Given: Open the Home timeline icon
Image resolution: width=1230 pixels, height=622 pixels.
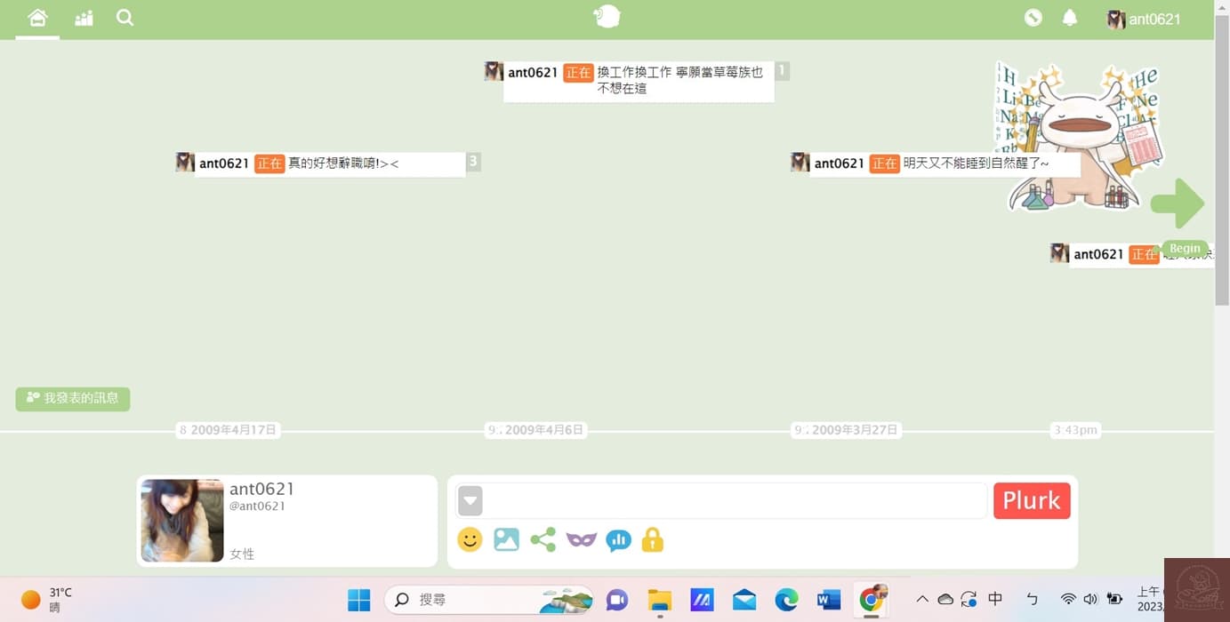Looking at the screenshot, I should pos(36,18).
